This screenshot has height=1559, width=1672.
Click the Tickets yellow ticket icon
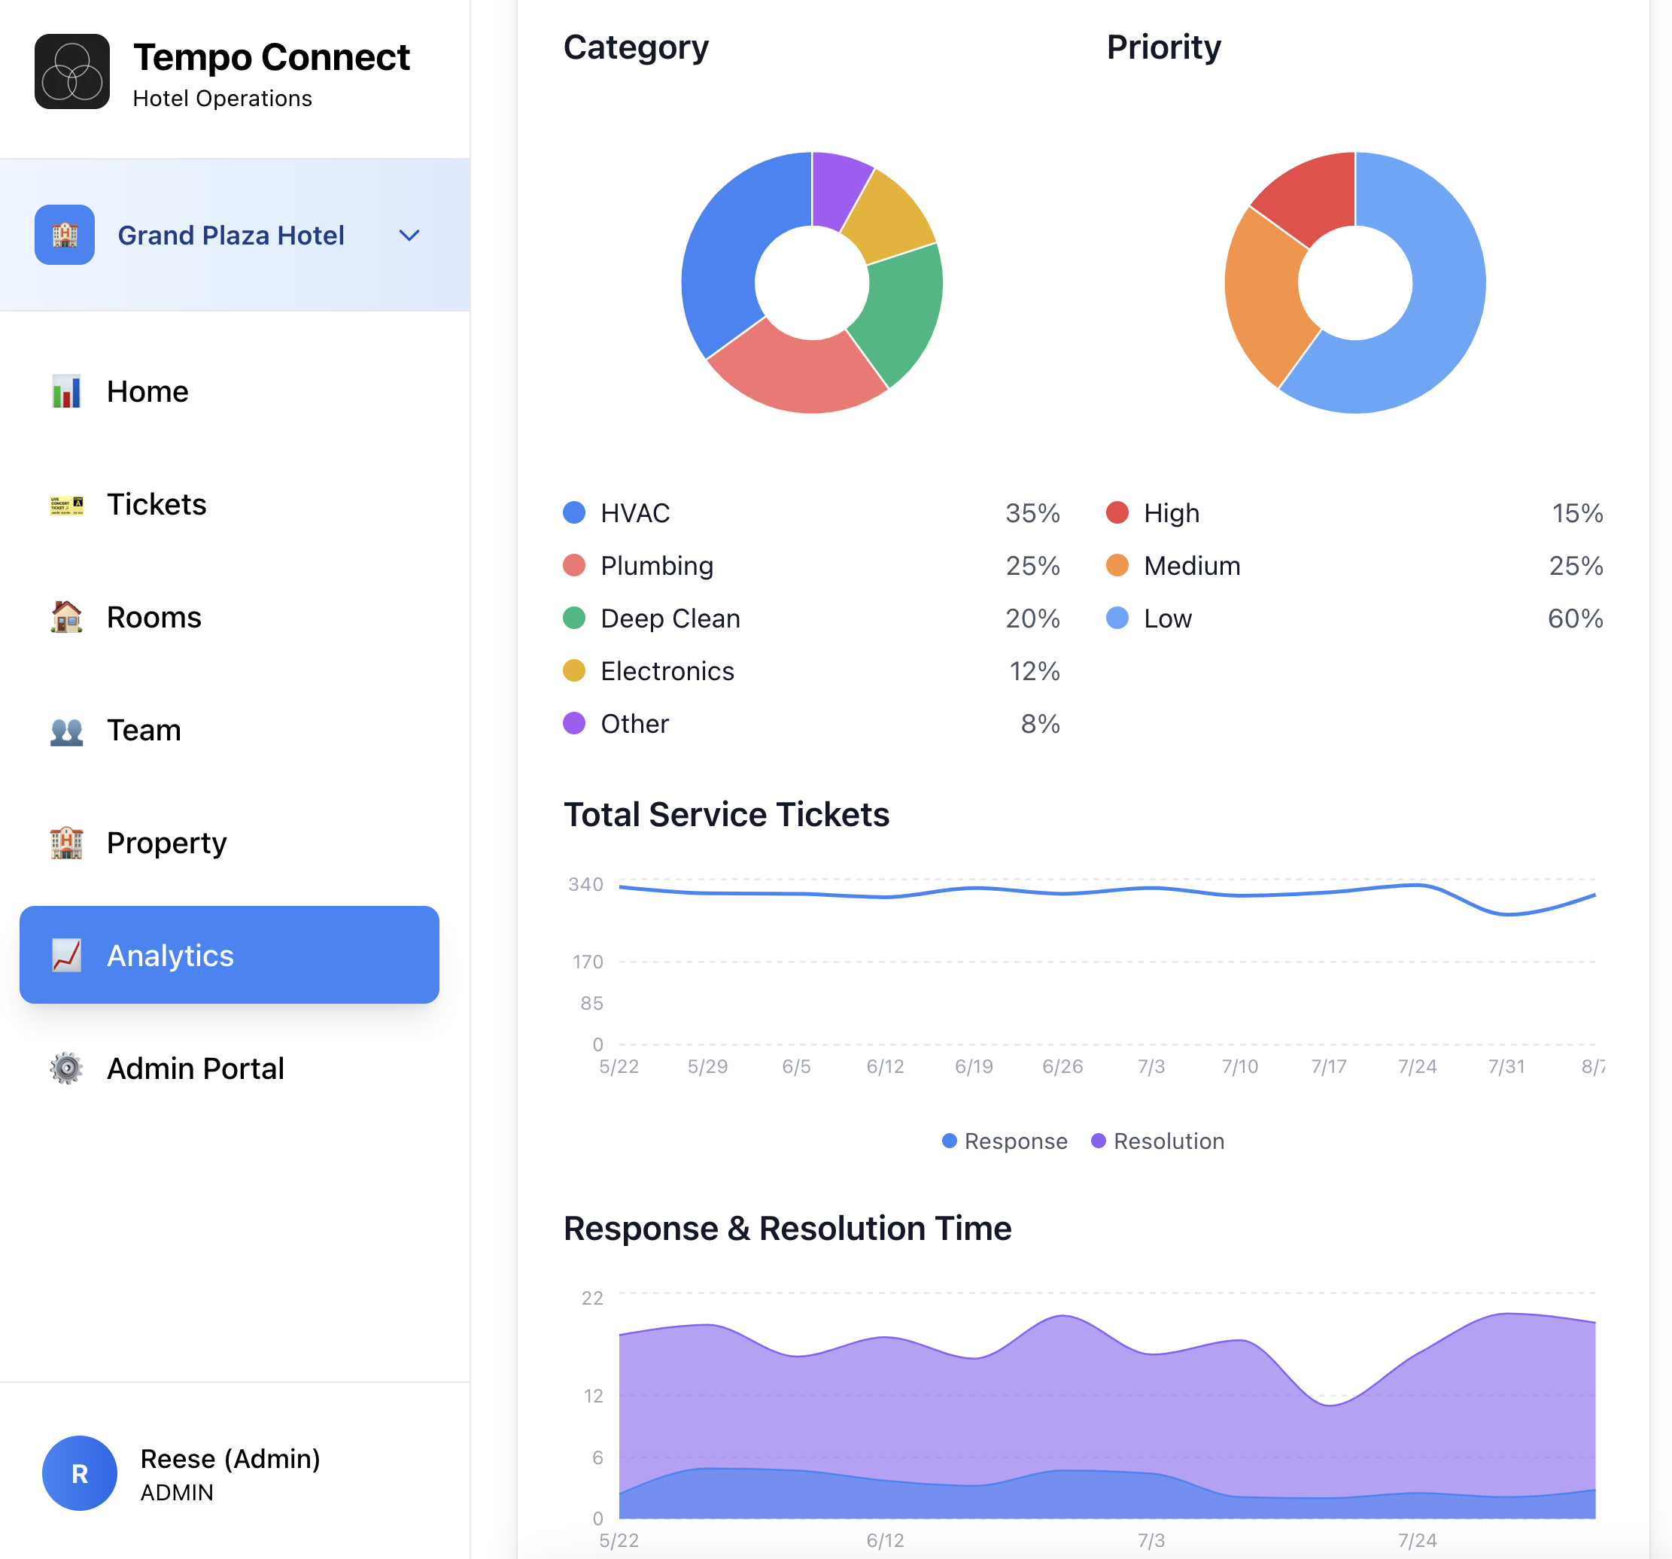[x=66, y=505]
